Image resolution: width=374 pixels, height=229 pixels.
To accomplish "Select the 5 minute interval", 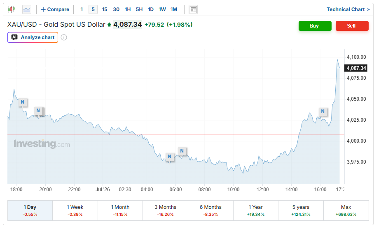I will click(93, 9).
